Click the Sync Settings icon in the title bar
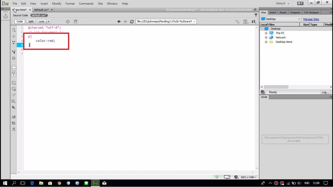The width and height of the screenshot is (333, 187). click(300, 3)
